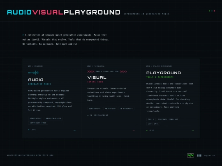Screen dimensions: 222x166
Task: Click the COPYRIGHT-FREE tag
Action: 38,123
